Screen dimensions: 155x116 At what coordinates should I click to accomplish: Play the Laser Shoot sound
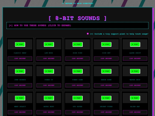click(135, 44)
